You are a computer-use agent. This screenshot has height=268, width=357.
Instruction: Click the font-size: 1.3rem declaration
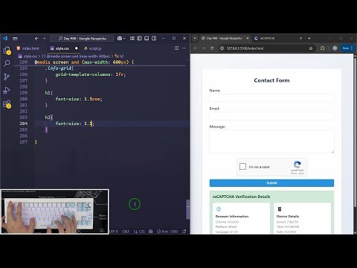tap(79, 99)
